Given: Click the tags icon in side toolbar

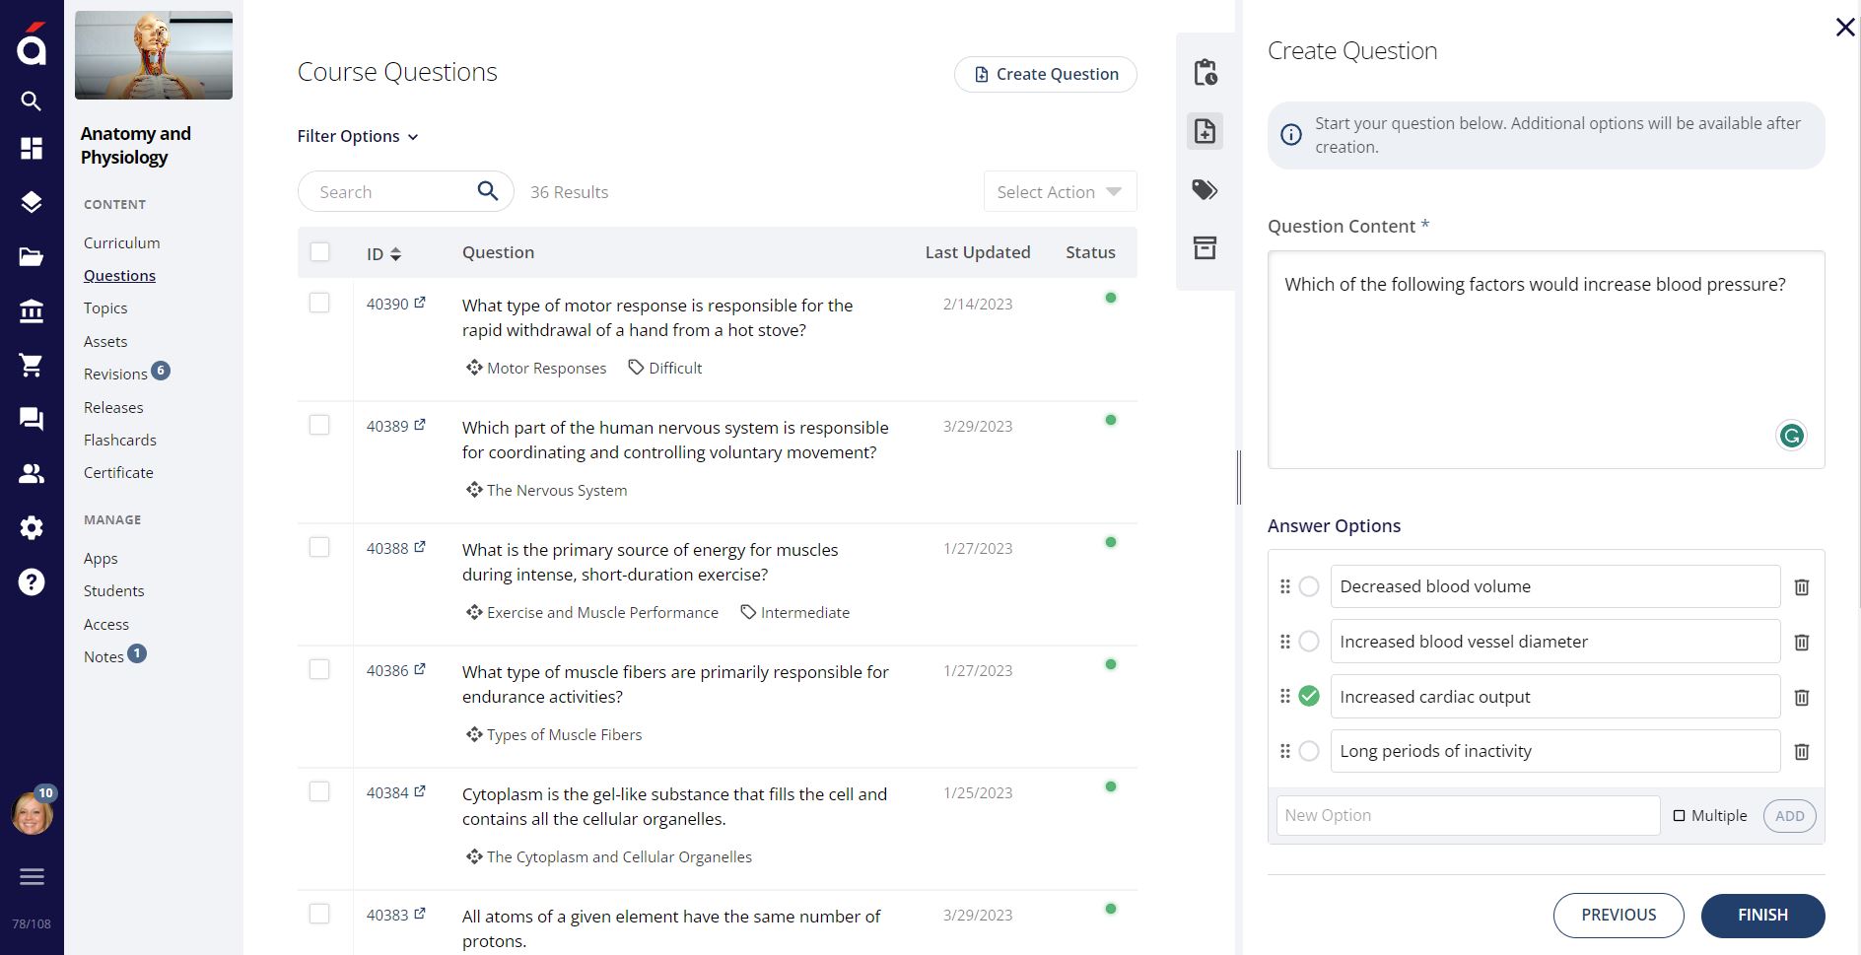Looking at the screenshot, I should (1205, 189).
